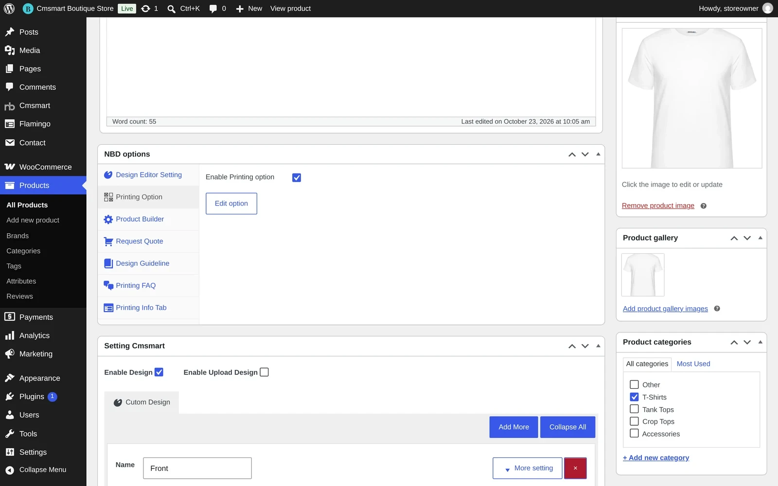Click the Collapse All button
Image resolution: width=778 pixels, height=486 pixels.
tap(567, 427)
